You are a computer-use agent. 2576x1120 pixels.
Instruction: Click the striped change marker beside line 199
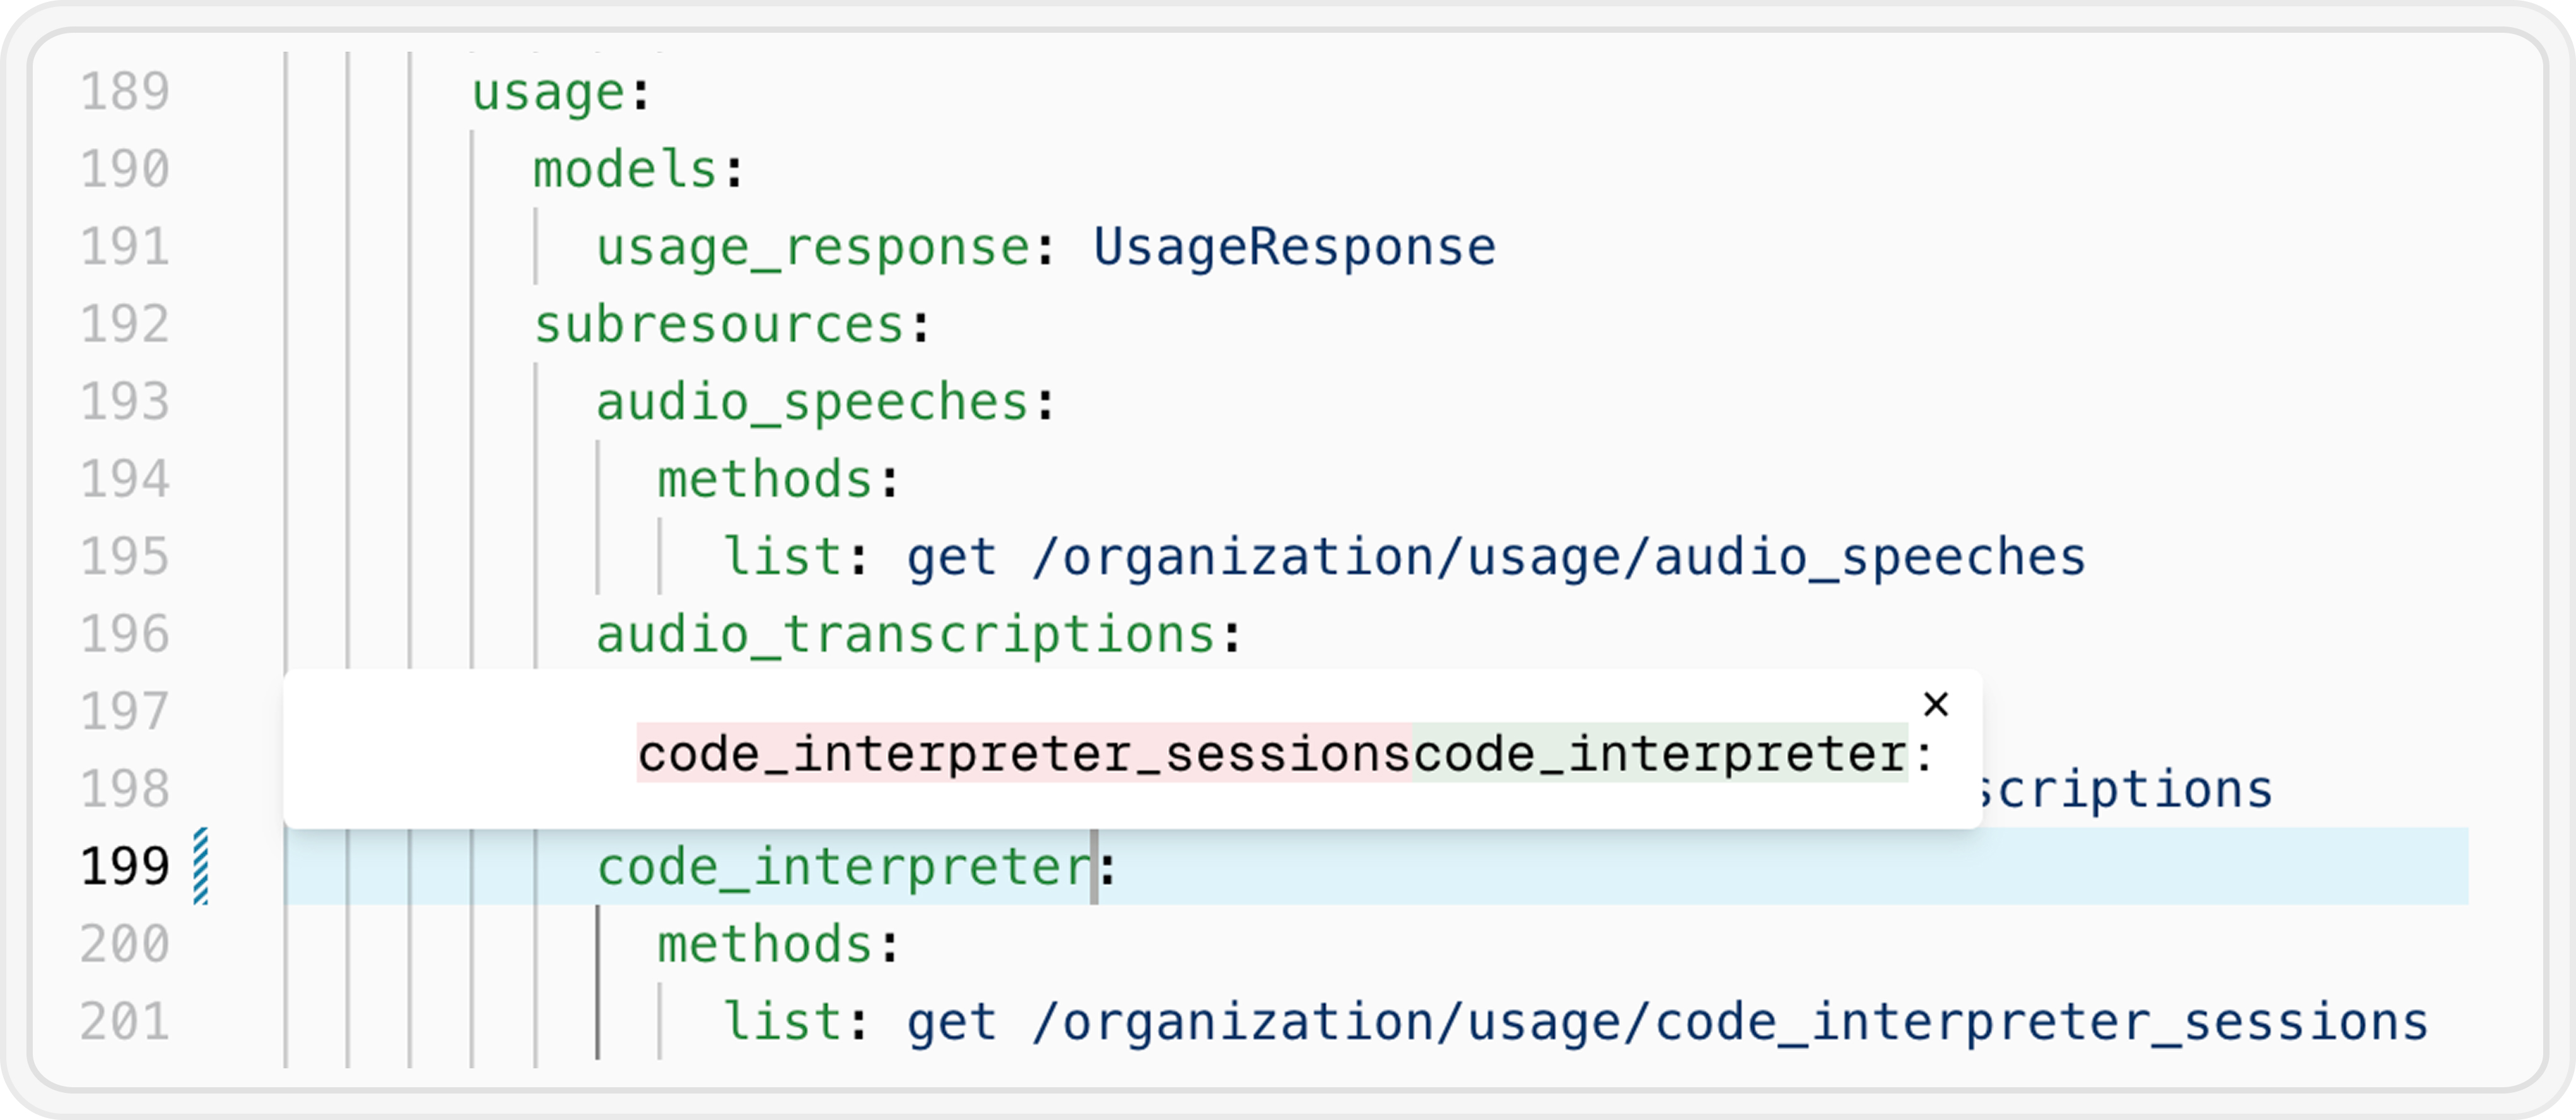tap(201, 866)
